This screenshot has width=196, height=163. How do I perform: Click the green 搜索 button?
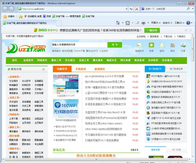coord(115,45)
